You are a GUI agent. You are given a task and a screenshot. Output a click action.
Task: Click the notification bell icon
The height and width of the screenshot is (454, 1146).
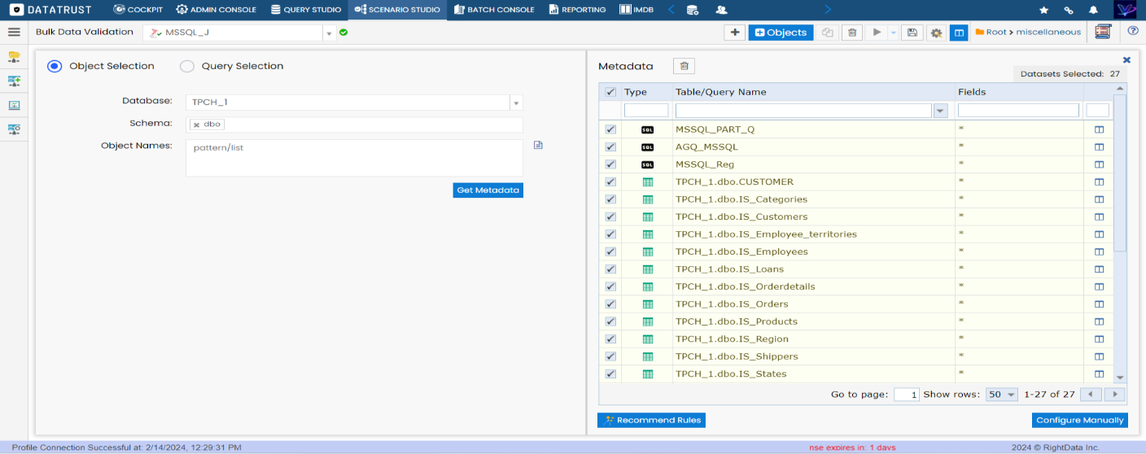pos(1093,10)
